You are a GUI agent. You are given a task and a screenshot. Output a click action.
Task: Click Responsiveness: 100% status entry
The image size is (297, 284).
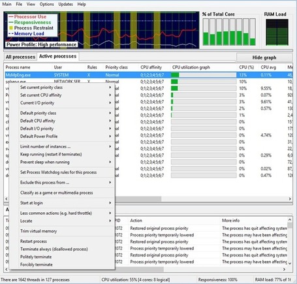(217, 279)
